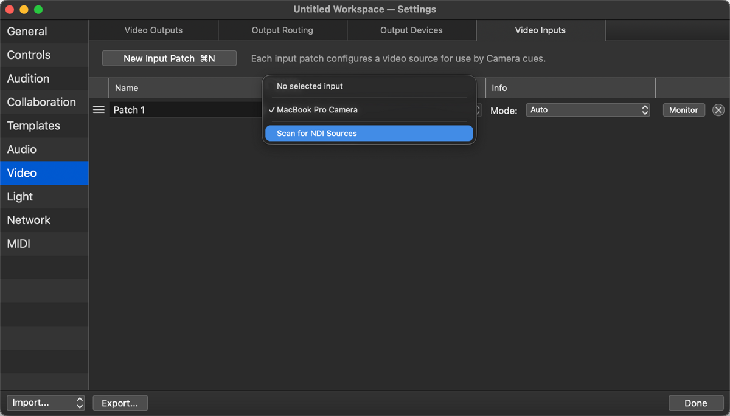Viewport: 730px width, 416px height.
Task: Open Collaboration settings section
Action: pos(44,102)
